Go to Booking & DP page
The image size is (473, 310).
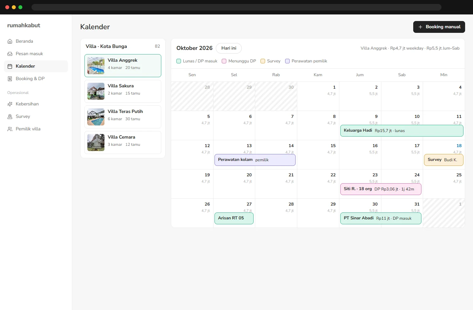click(x=36, y=79)
